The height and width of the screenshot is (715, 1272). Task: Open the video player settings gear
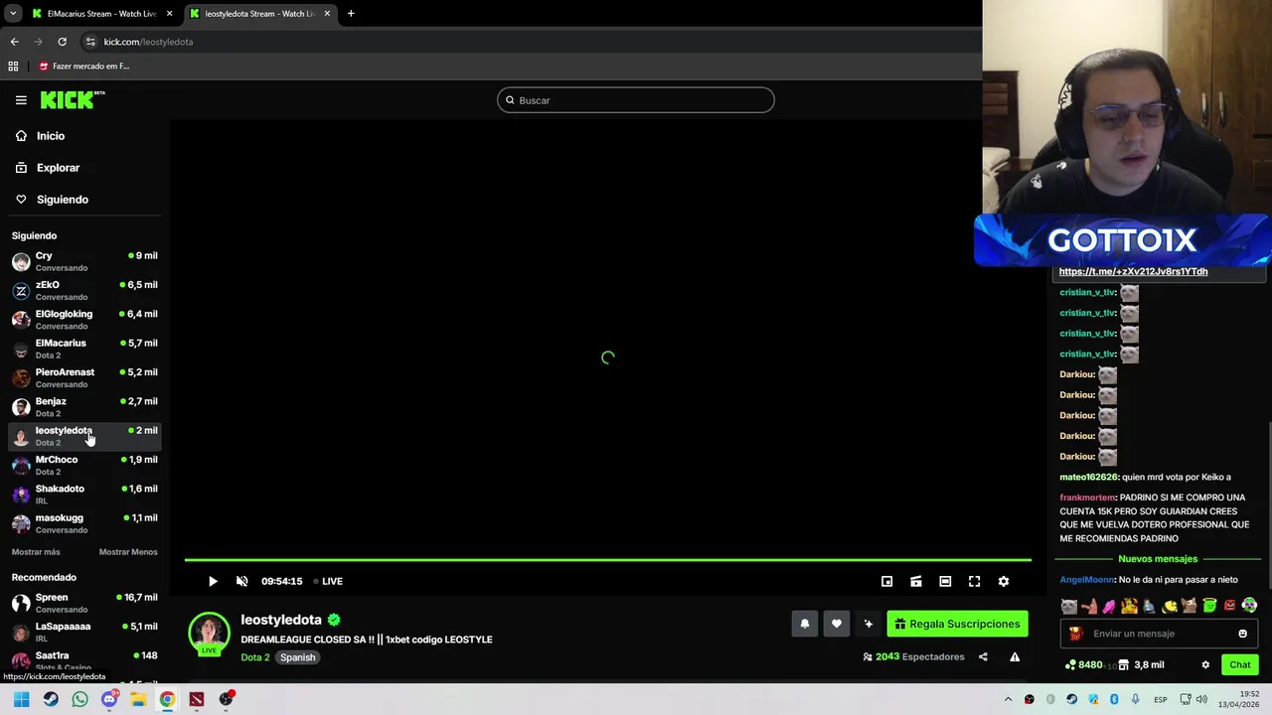(1004, 581)
